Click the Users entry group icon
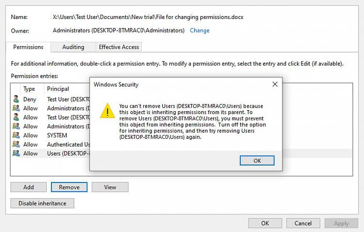 click(16, 153)
